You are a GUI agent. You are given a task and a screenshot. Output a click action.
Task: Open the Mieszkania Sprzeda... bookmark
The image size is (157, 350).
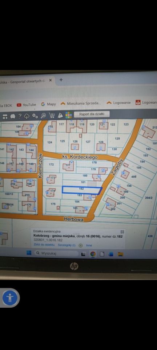[81, 103]
